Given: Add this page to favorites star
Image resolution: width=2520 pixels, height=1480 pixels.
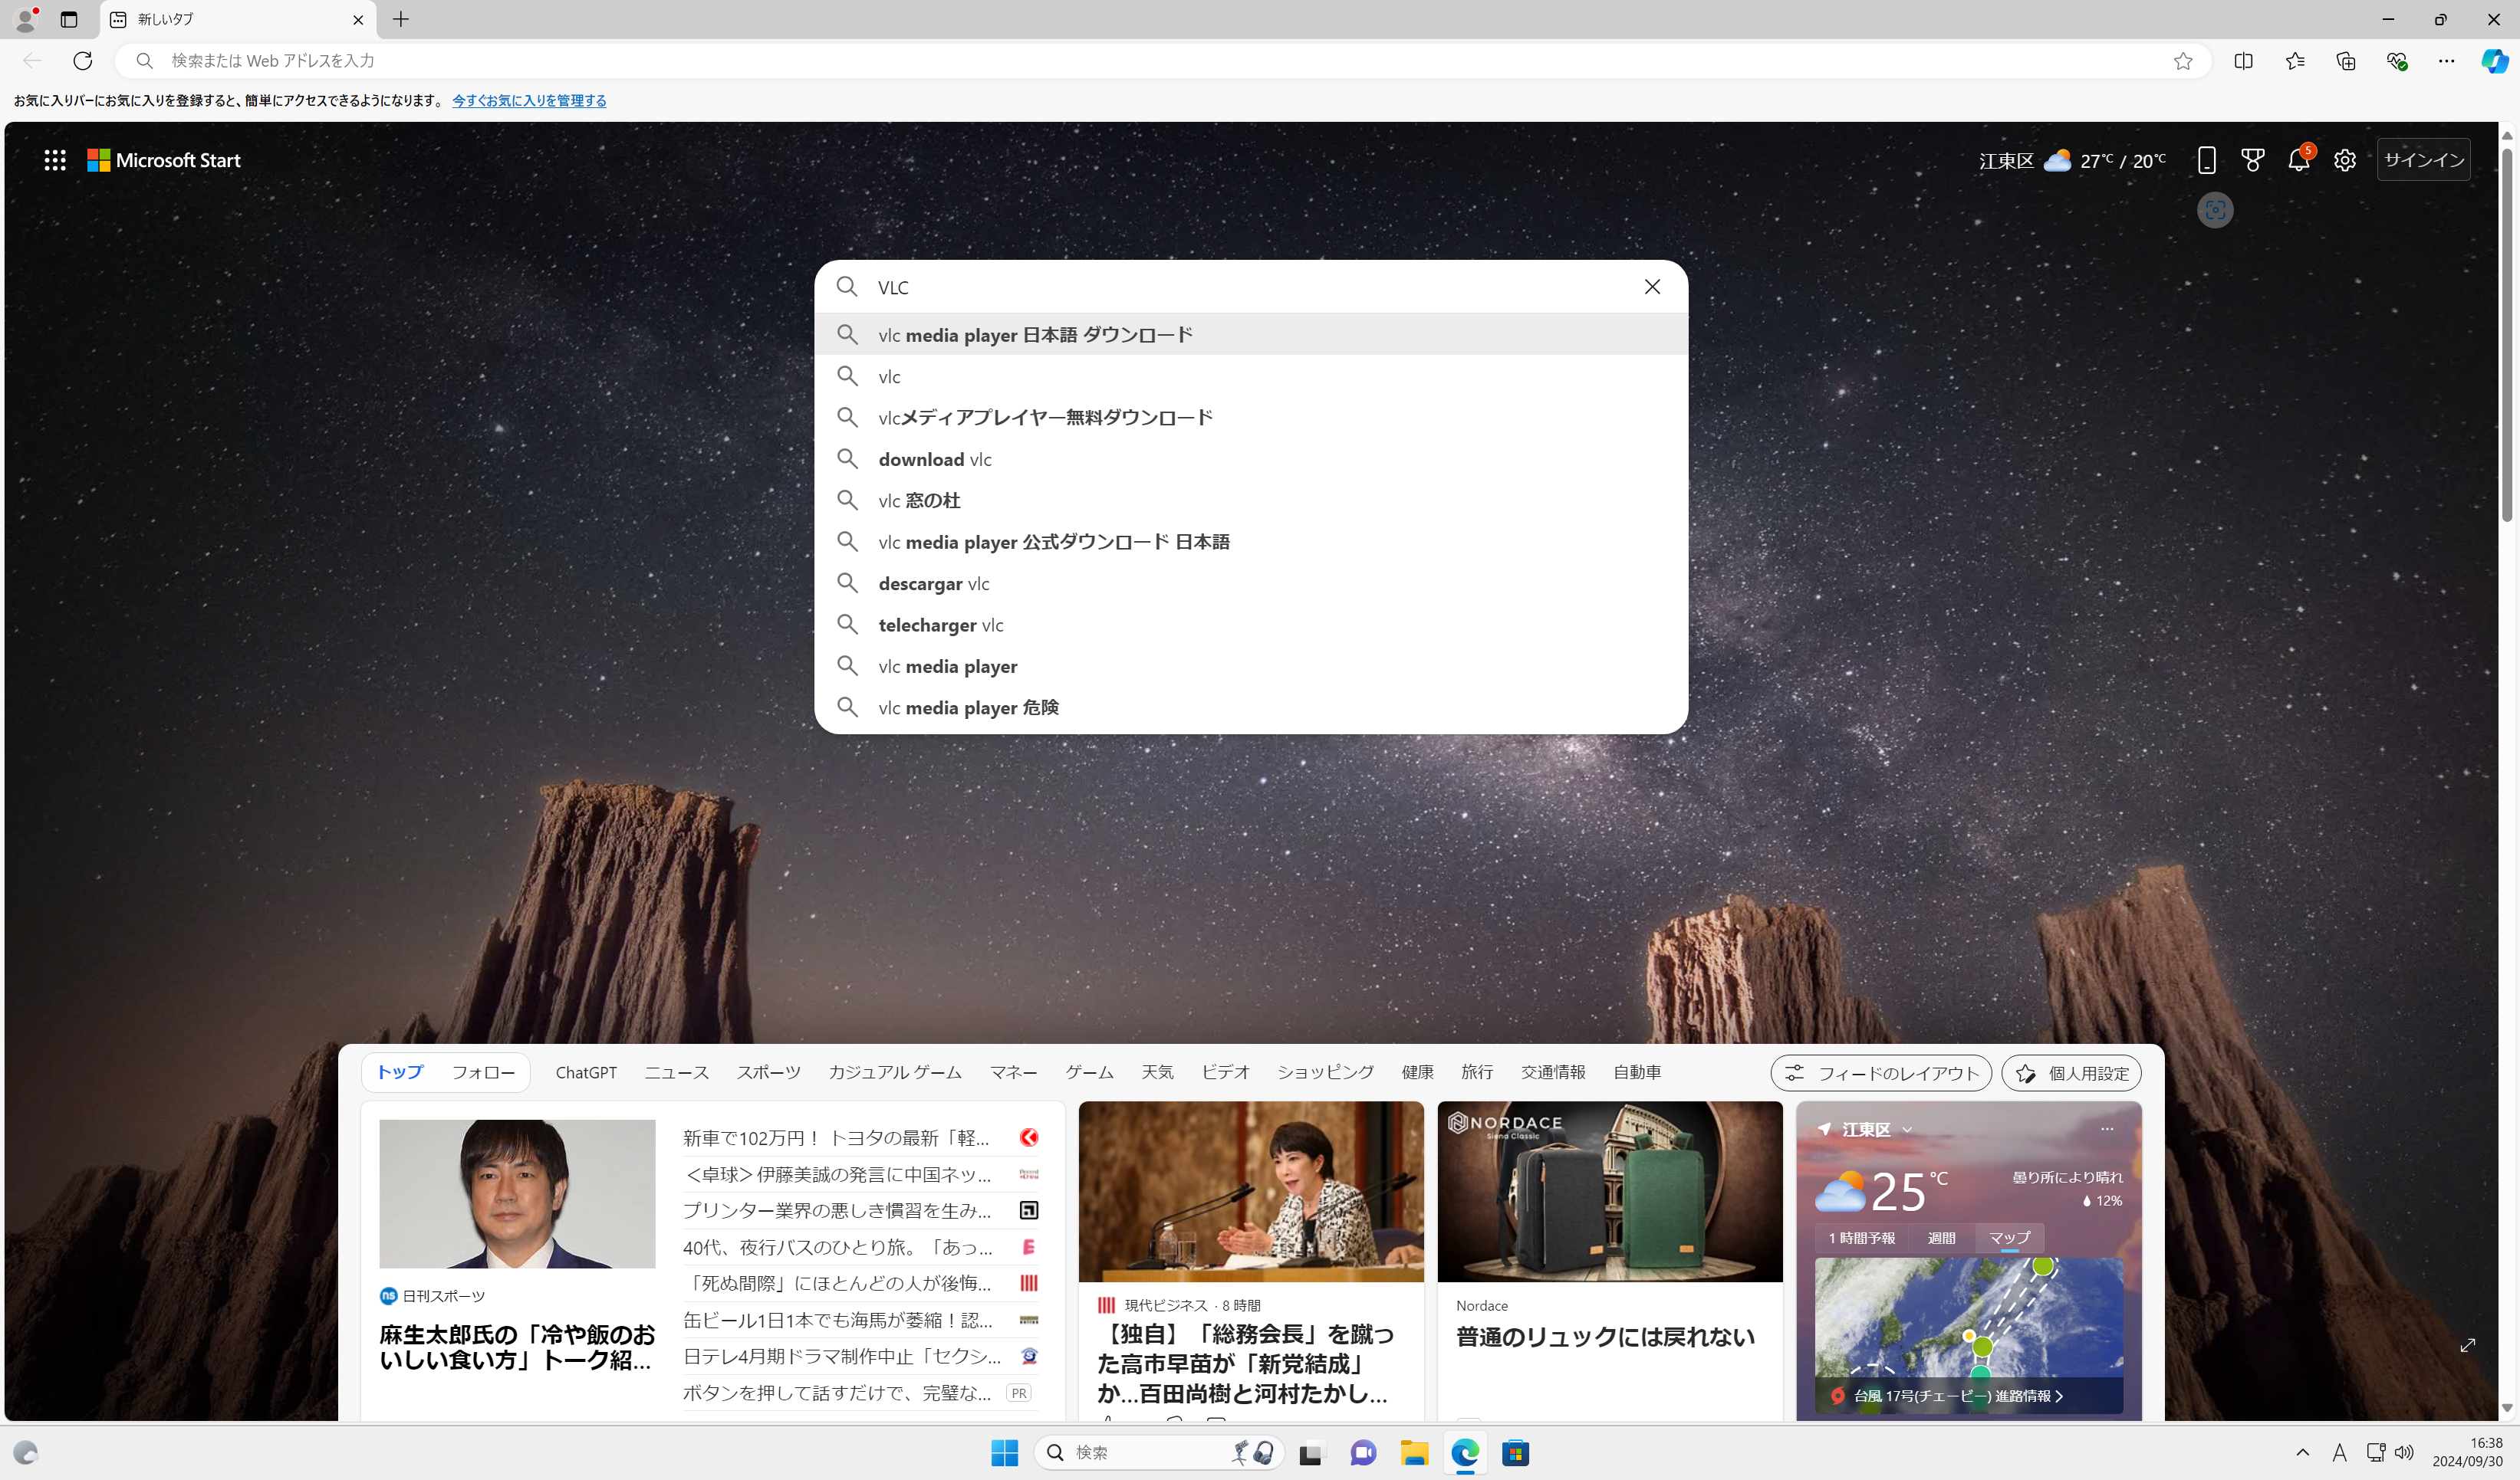Looking at the screenshot, I should [2183, 61].
